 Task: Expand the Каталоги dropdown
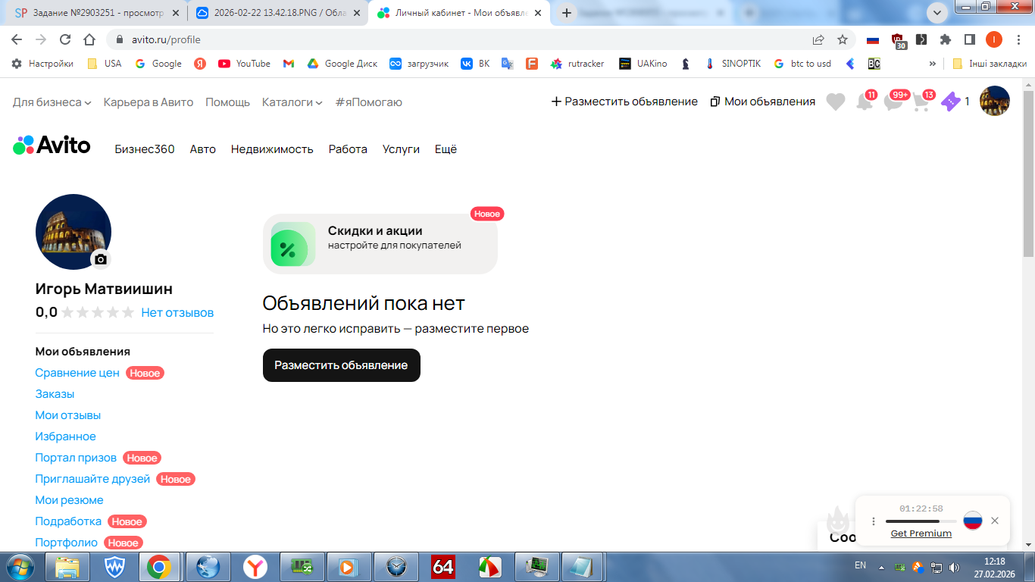pos(292,102)
